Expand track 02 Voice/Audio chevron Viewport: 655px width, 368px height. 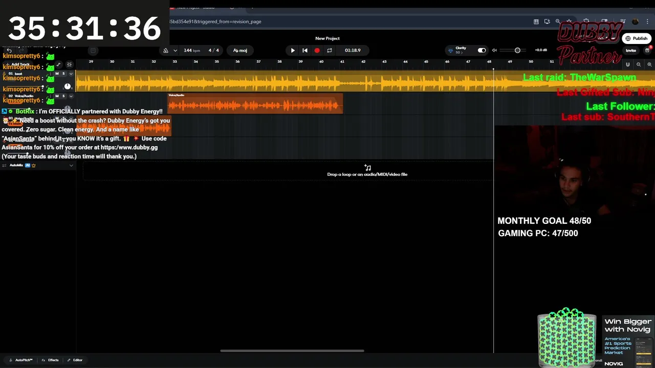click(71, 96)
